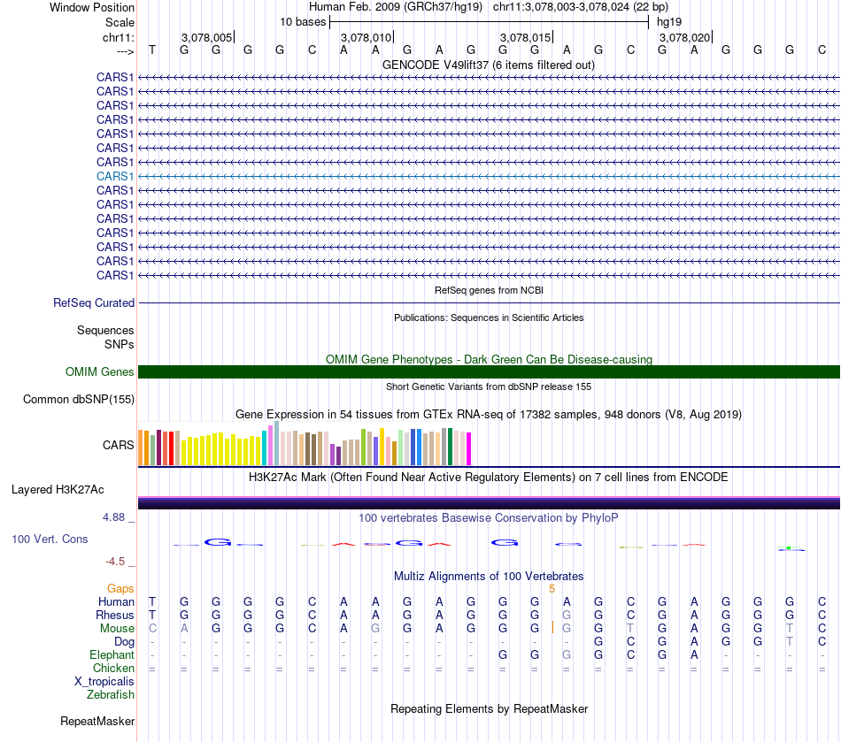Viewport: 841px width, 742px height.
Task: Click the T base in the Dog alignment row
Action: (x=790, y=641)
